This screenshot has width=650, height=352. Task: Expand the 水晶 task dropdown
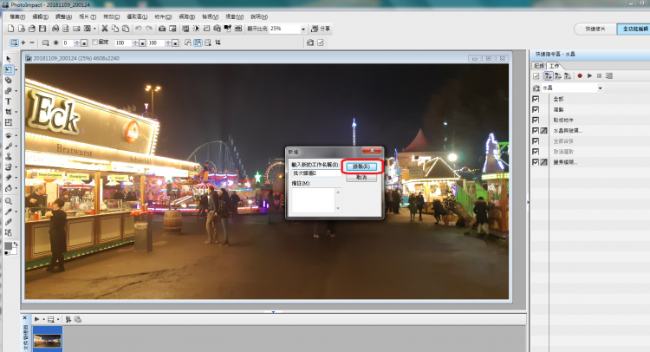(x=599, y=88)
